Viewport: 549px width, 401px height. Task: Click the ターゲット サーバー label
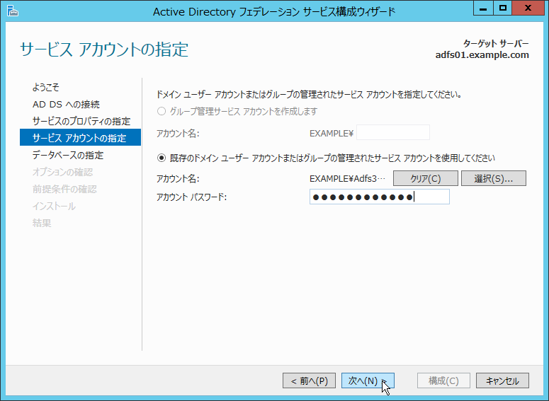coord(496,44)
